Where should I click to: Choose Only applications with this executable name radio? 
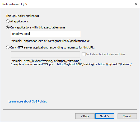[x=8, y=27]
